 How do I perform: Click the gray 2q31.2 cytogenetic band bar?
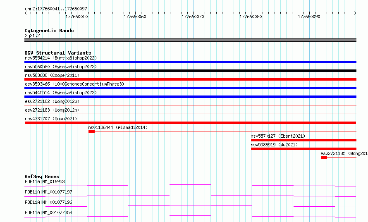point(190,40)
